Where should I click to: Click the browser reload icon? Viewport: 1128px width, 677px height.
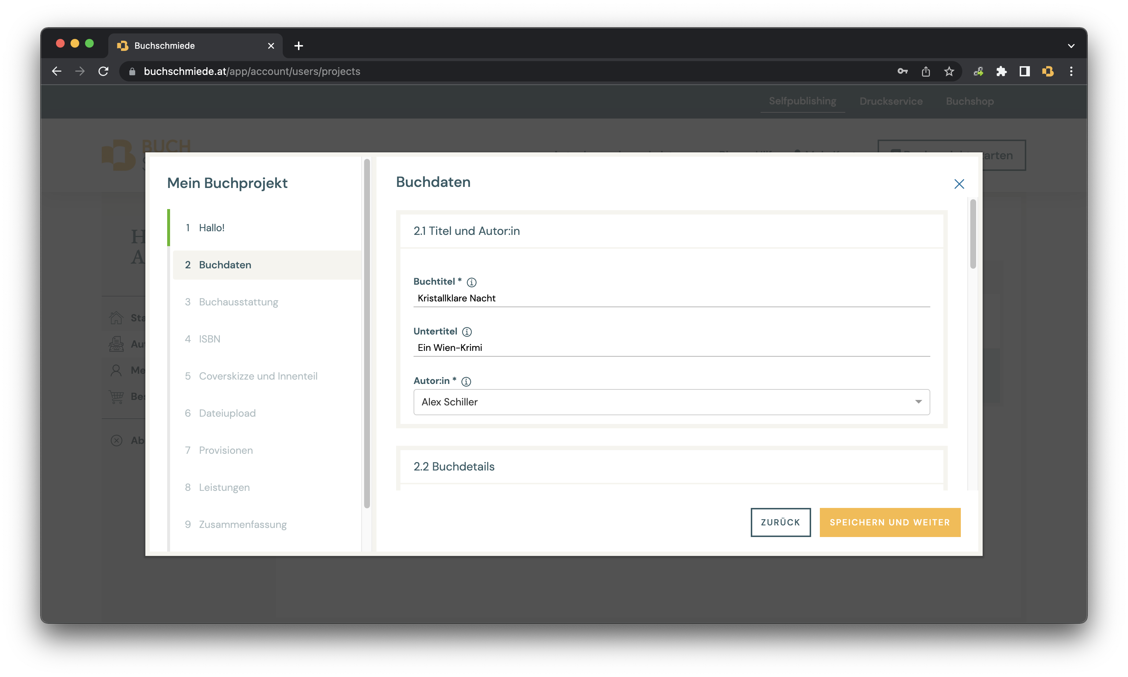pyautogui.click(x=104, y=71)
